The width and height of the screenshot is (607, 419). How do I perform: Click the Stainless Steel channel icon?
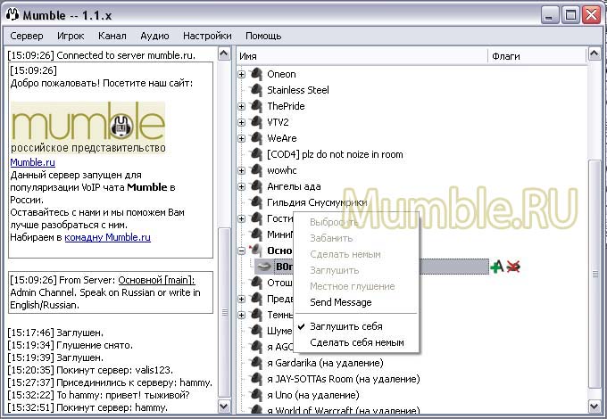click(x=257, y=90)
